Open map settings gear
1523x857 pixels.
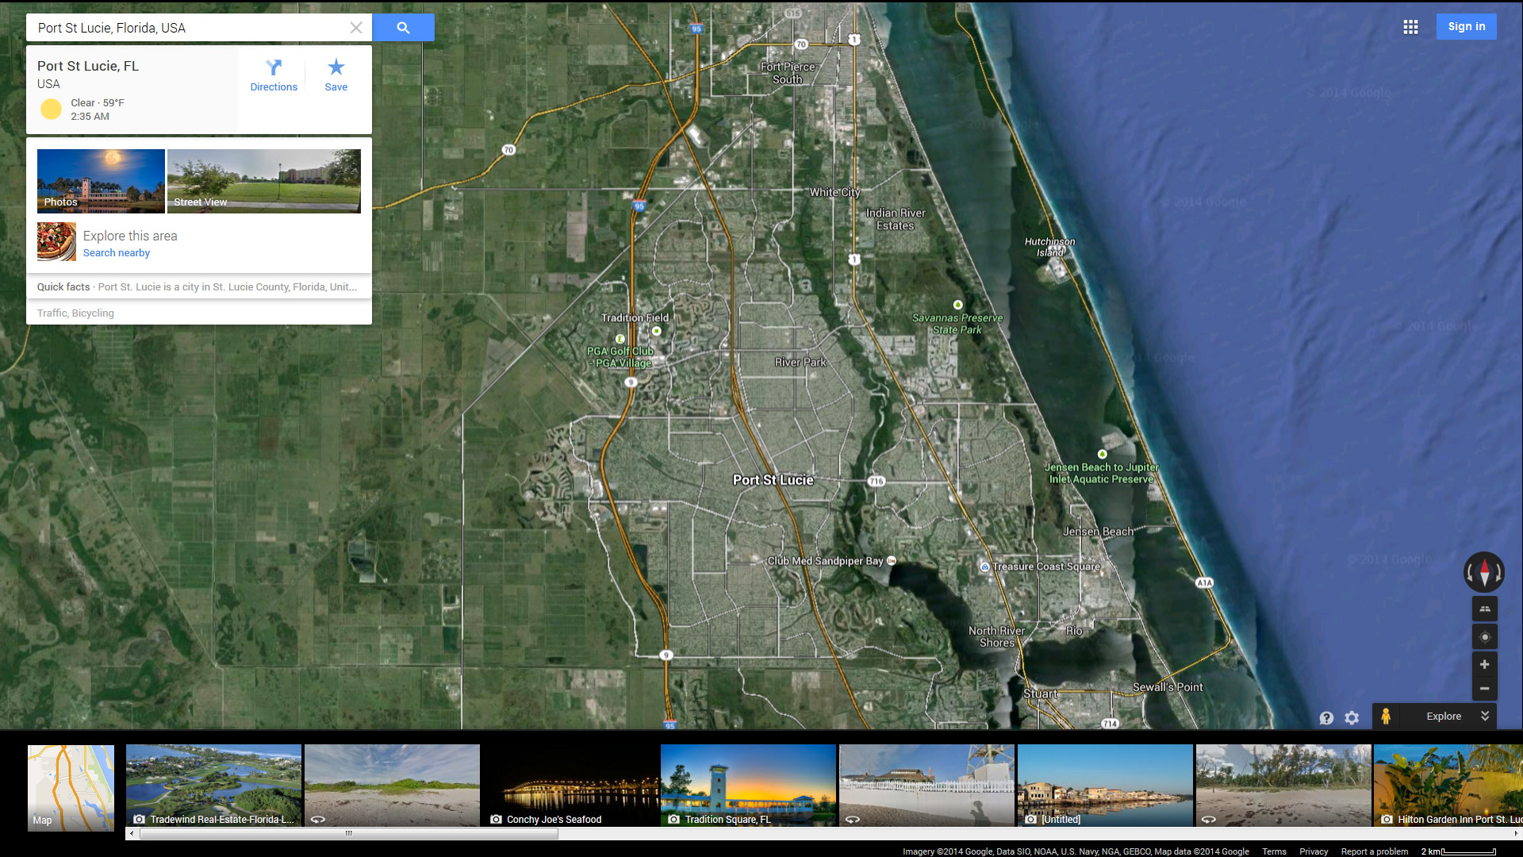tap(1352, 717)
